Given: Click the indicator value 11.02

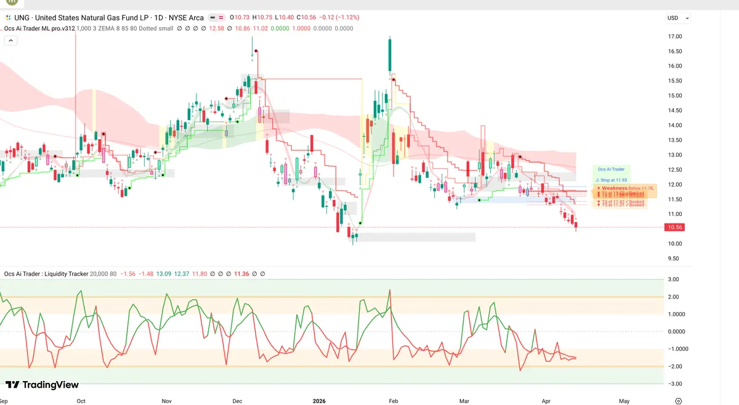Looking at the screenshot, I should pyautogui.click(x=261, y=28).
